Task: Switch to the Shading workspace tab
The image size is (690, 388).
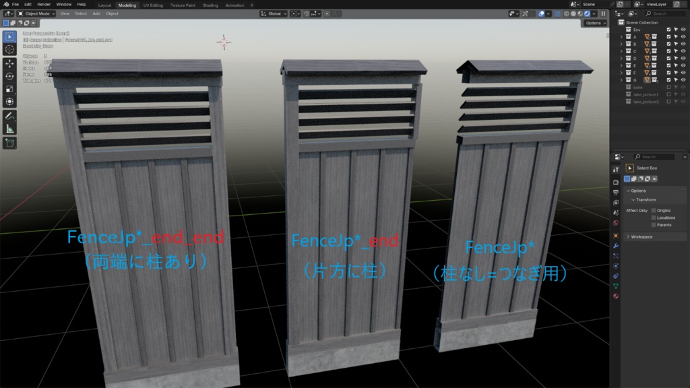Action: point(210,5)
